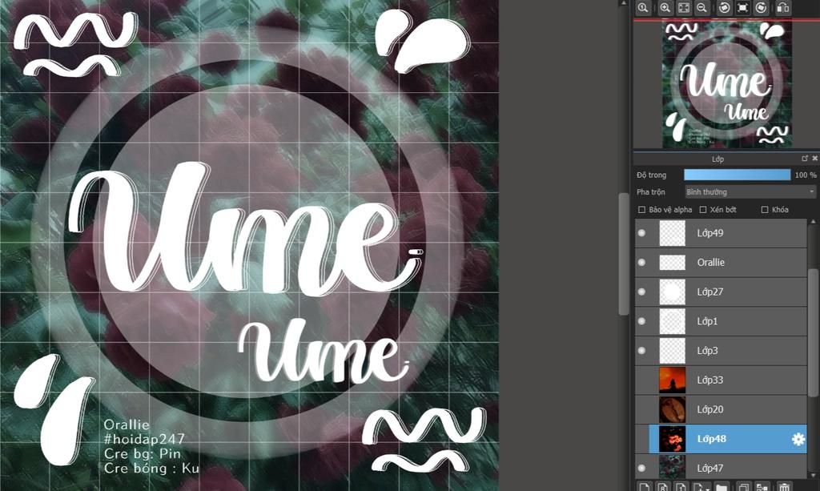This screenshot has width=820, height=491.
Task: Hide the Lớp1 layer
Action: click(641, 320)
